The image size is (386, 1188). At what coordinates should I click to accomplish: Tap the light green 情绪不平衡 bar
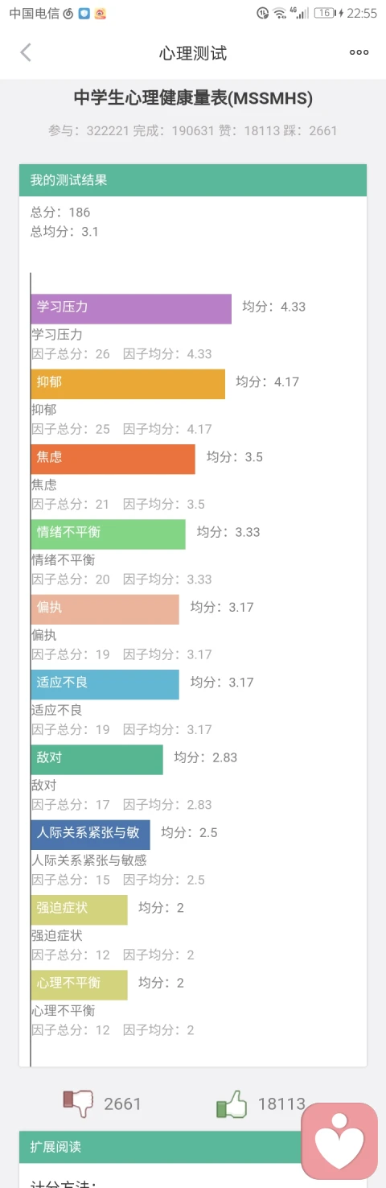click(109, 534)
